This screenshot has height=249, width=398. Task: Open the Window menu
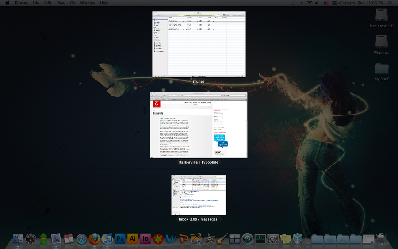point(88,3)
